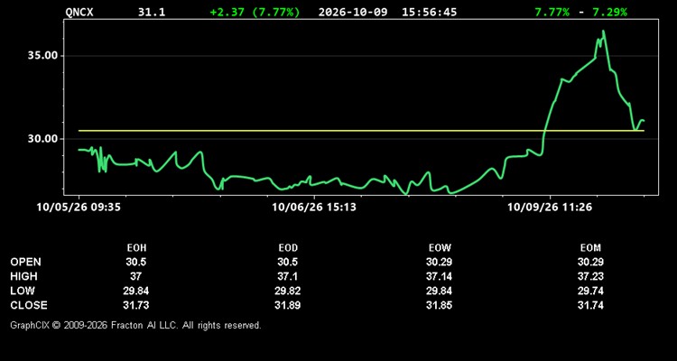Click the GraphCIX copyright notice
Screen dimensions: 677x361
coord(135,325)
